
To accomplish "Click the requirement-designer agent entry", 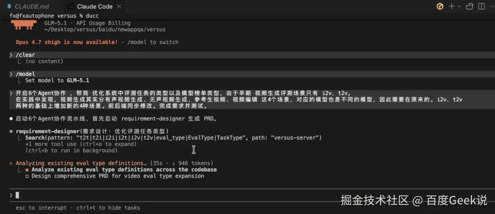I will pyautogui.click(x=92, y=131).
